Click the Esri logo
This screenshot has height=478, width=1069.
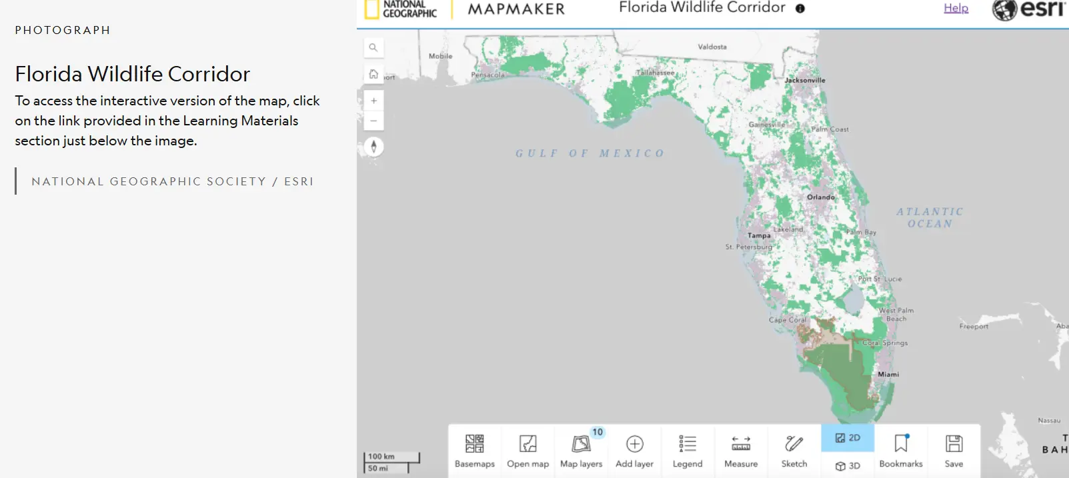tap(1029, 9)
